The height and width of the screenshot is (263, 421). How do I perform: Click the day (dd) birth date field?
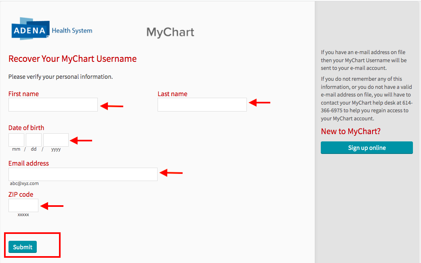(34, 140)
